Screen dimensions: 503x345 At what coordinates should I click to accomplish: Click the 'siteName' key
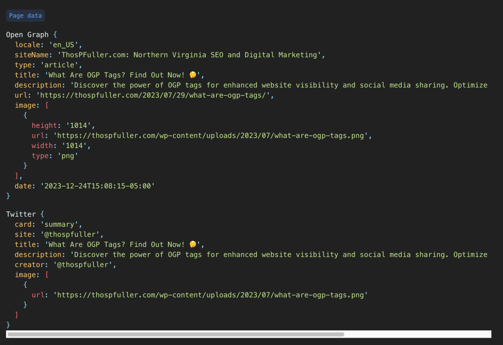[x=31, y=55]
